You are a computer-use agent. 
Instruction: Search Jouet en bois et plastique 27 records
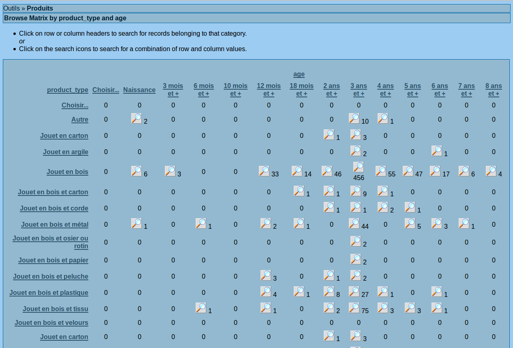coord(354,292)
